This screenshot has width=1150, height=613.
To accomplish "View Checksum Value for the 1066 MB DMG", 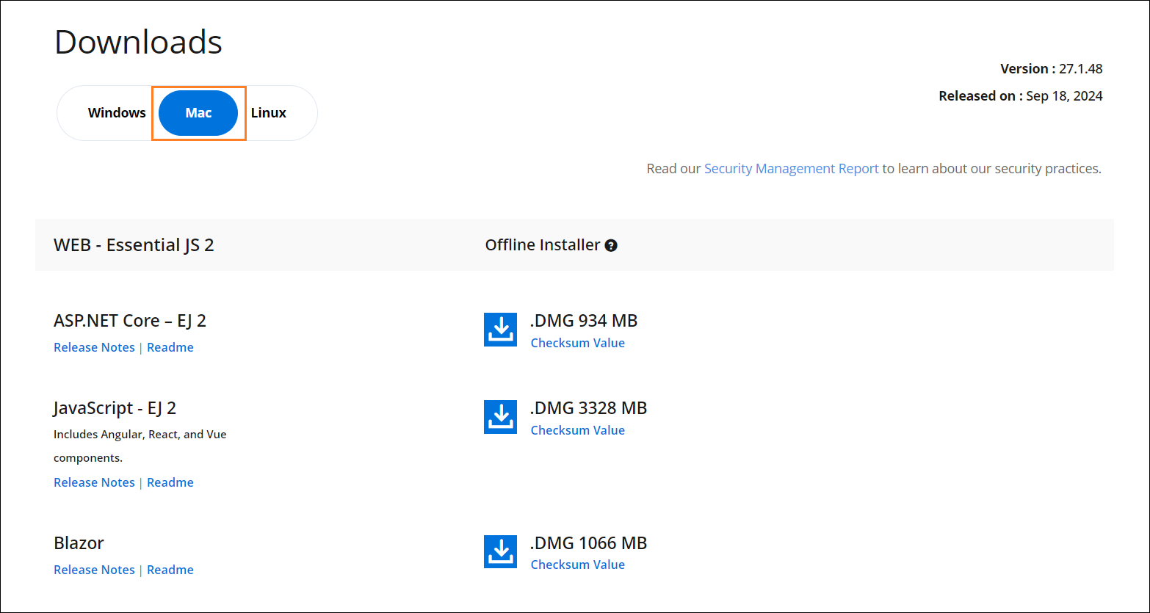I will coord(578,565).
